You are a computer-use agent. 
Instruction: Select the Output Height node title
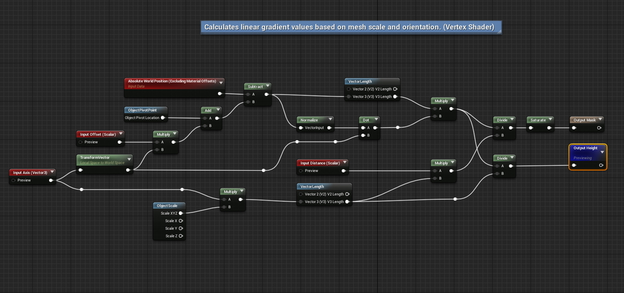tap(586, 148)
